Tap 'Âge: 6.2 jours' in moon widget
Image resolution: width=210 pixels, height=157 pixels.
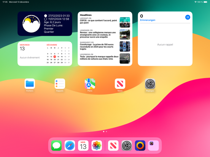tap(52, 22)
